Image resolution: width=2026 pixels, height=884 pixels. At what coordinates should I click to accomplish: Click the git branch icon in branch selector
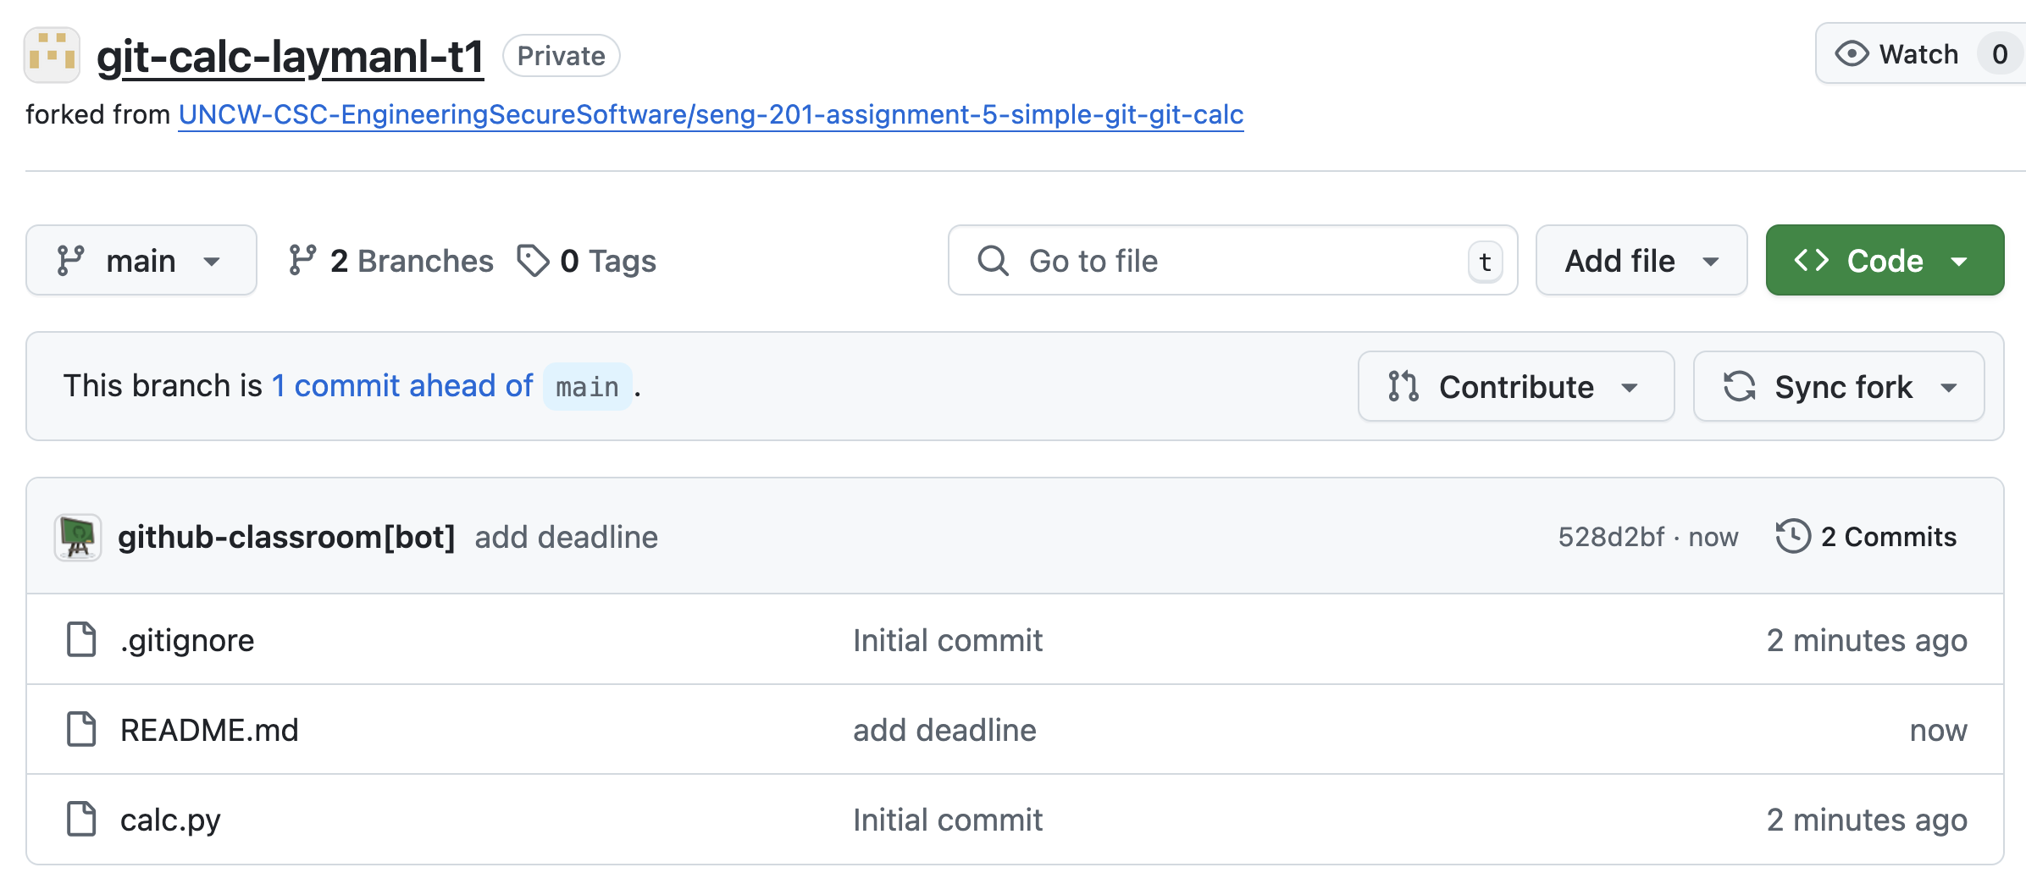pos(70,260)
